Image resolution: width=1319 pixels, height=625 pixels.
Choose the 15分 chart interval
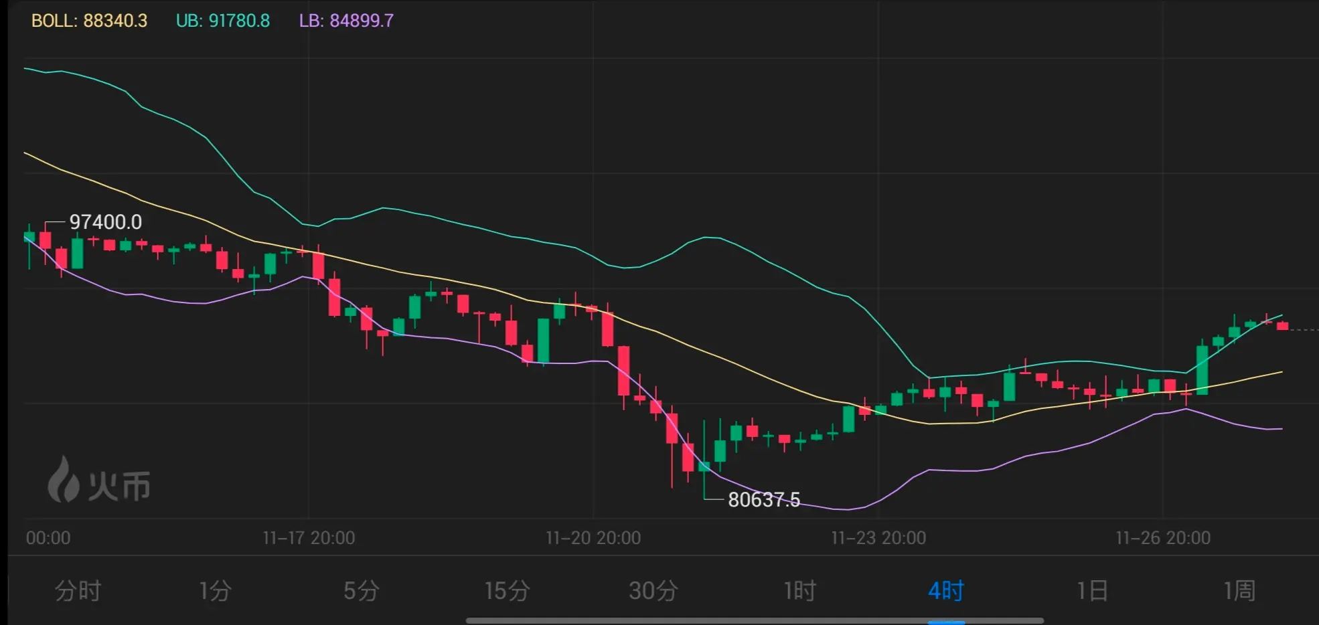pos(507,591)
